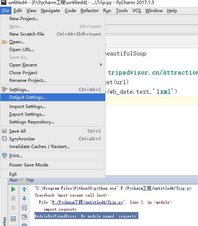Click the Pause output icon
198x226 pixels.
pos(13,208)
